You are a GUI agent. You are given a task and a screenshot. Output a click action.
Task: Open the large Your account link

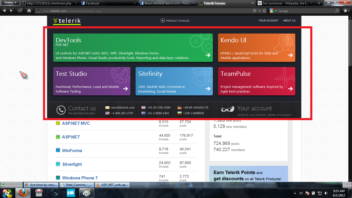(255, 108)
